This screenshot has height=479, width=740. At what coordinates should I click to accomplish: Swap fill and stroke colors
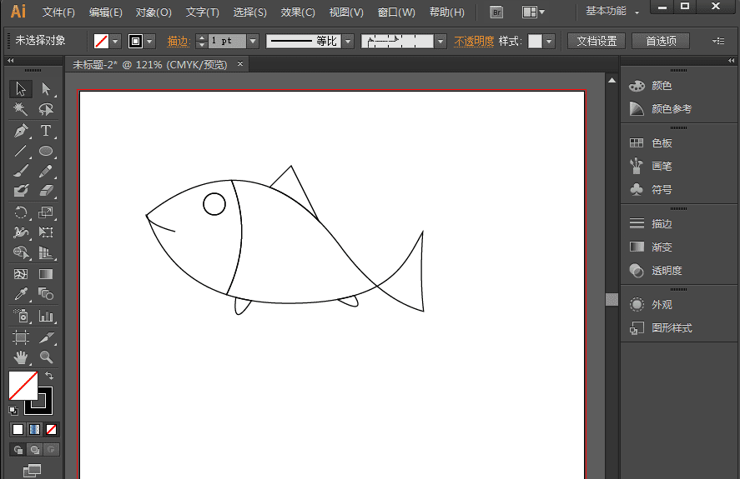[49, 377]
